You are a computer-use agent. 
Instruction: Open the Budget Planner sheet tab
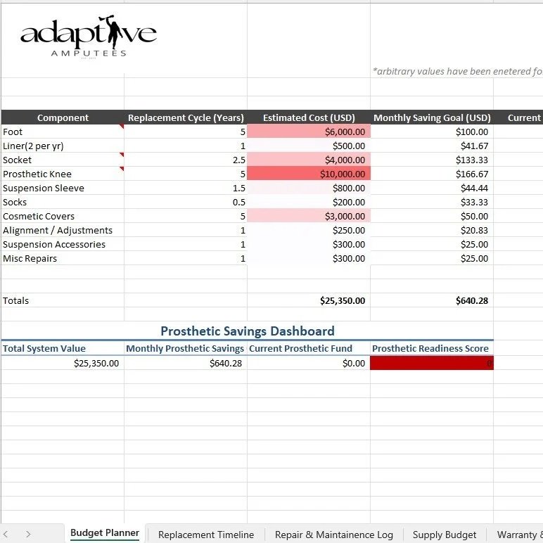(x=105, y=533)
